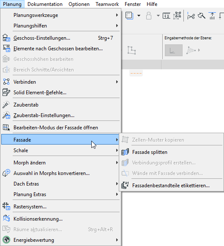Screen dimensions: 224x246
Task: Click the Fassadenbestandteile etikettieren icon
Action: 125,185
